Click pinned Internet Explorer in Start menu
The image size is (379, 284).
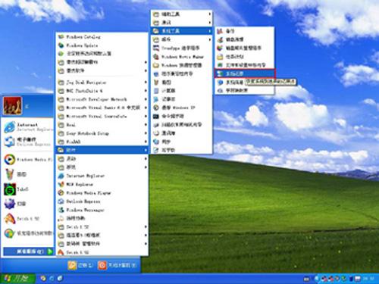(x=28, y=127)
